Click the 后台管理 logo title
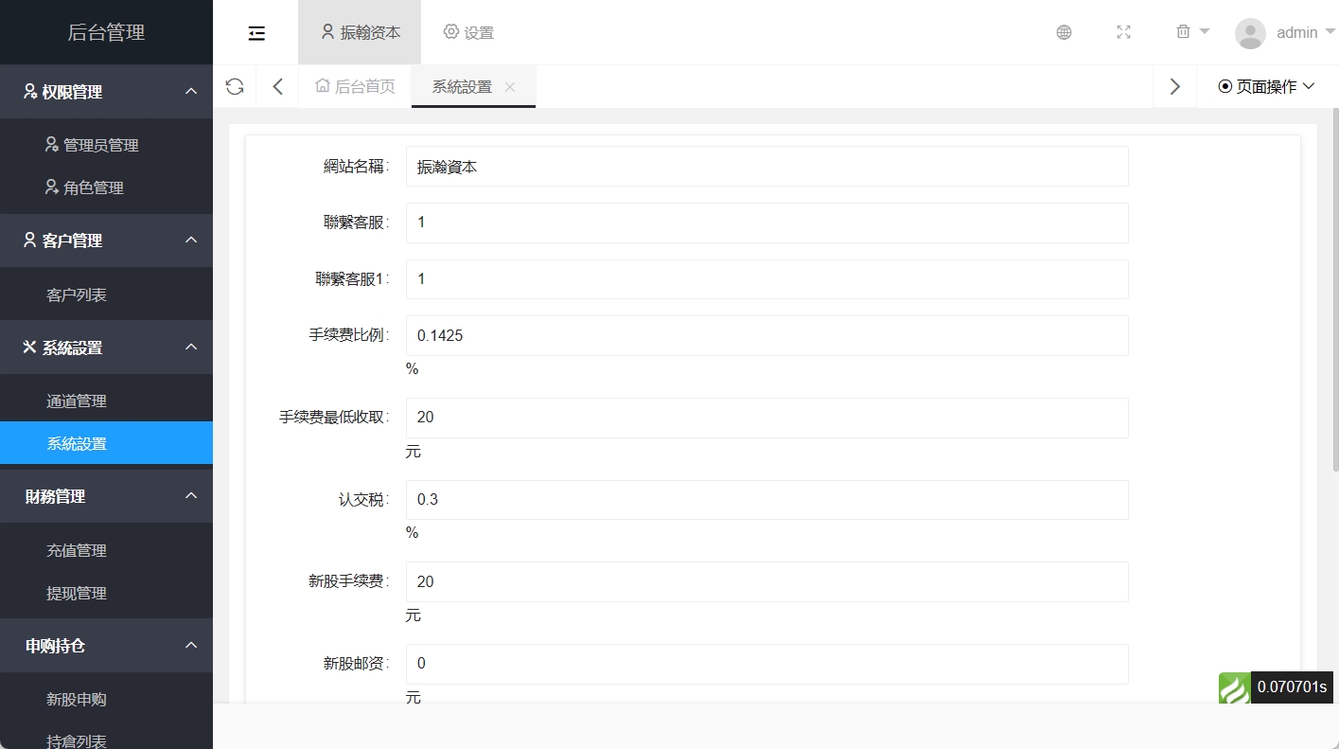Screen dimensions: 1339x749 click(x=106, y=32)
